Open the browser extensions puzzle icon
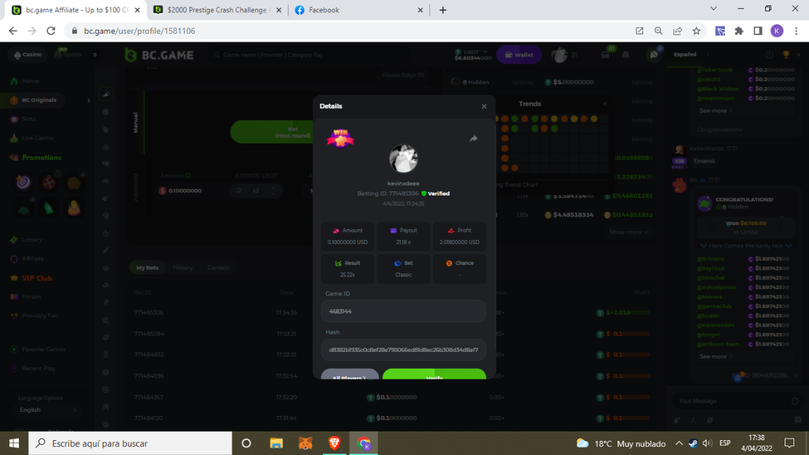 click(740, 30)
